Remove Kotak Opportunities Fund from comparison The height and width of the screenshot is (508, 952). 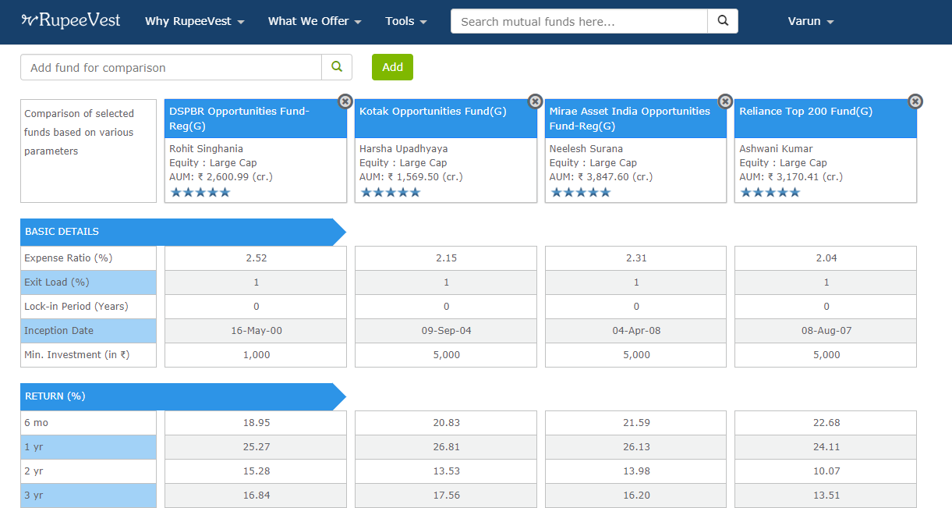tap(535, 101)
